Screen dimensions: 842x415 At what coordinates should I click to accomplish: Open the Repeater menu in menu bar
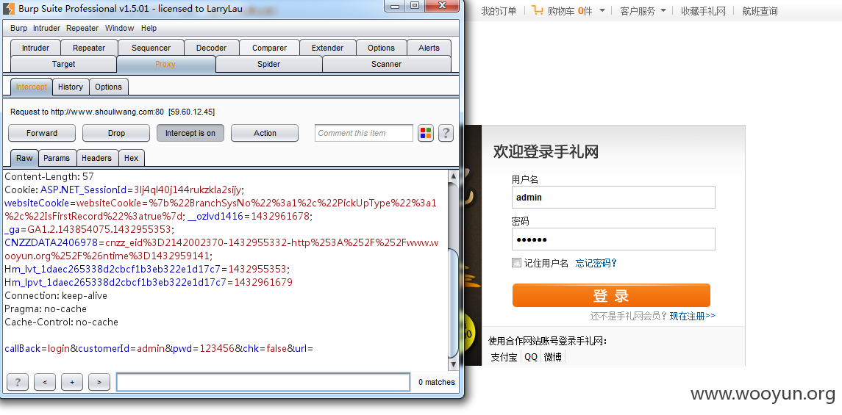[x=82, y=28]
